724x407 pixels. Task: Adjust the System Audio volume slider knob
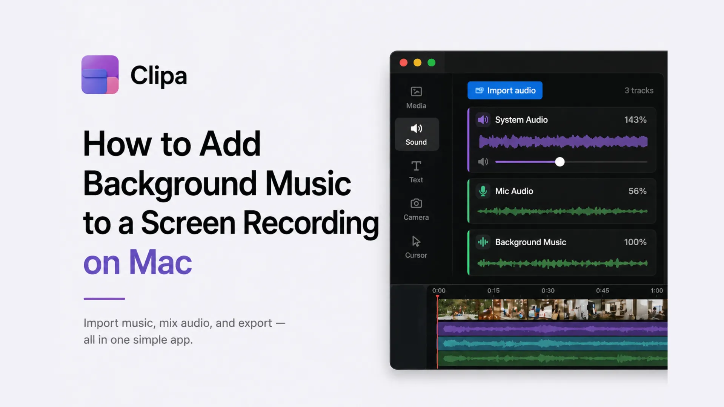pos(560,162)
